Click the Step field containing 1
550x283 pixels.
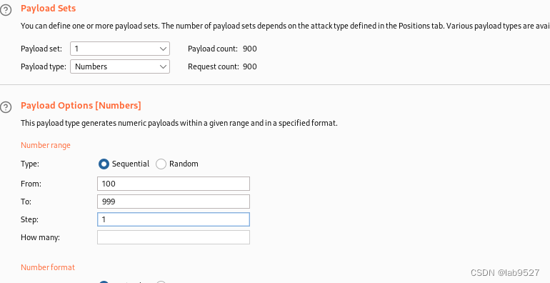click(174, 219)
